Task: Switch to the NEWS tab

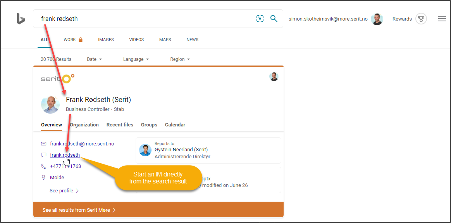Action: (x=193, y=40)
